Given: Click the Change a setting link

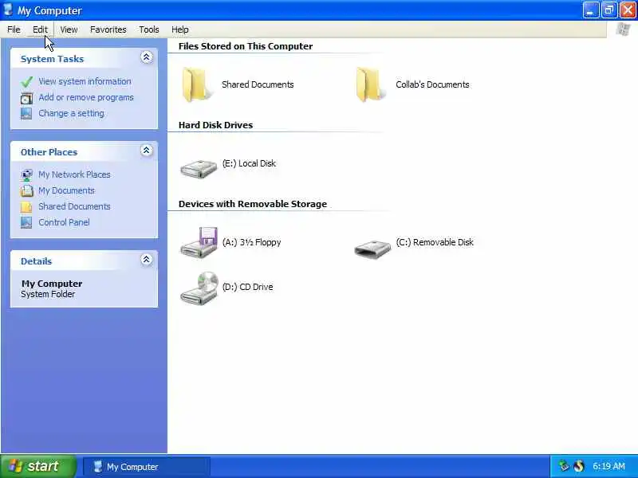Looking at the screenshot, I should click(71, 113).
